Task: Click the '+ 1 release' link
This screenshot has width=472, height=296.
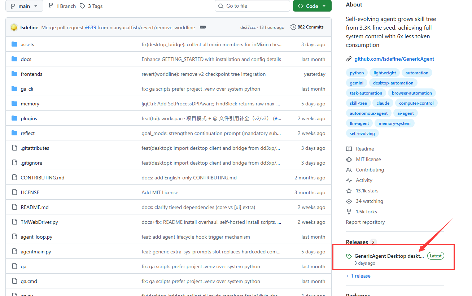Action: 358,276
